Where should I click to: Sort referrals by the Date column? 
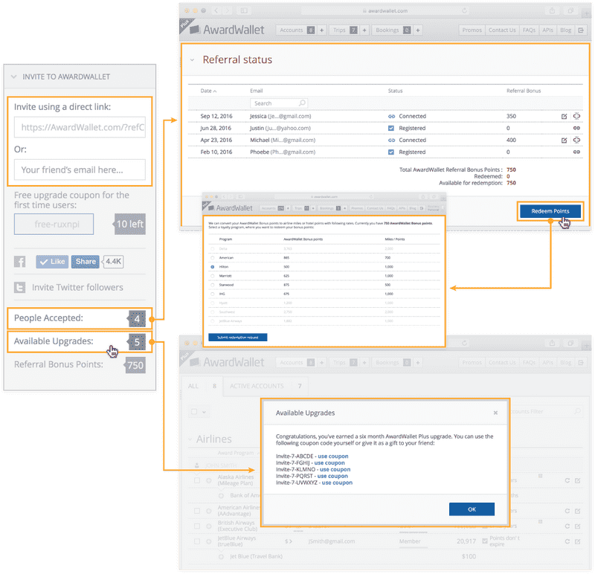(x=208, y=91)
